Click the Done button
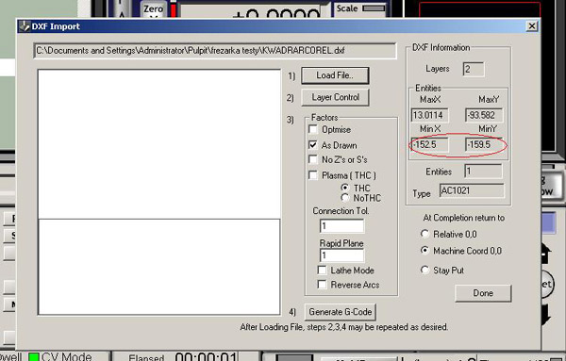The width and height of the screenshot is (566, 361). (483, 293)
